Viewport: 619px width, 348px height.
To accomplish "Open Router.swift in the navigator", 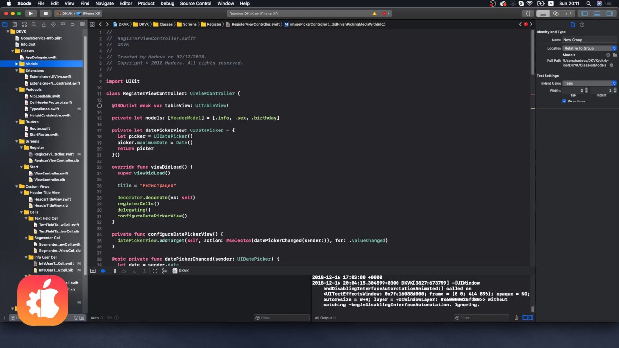I will pyautogui.click(x=40, y=129).
